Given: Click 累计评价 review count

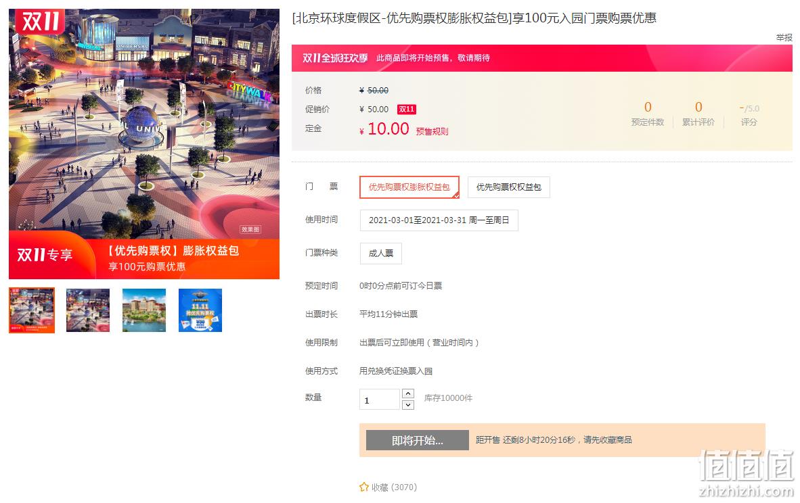Looking at the screenshot, I should 698,122.
